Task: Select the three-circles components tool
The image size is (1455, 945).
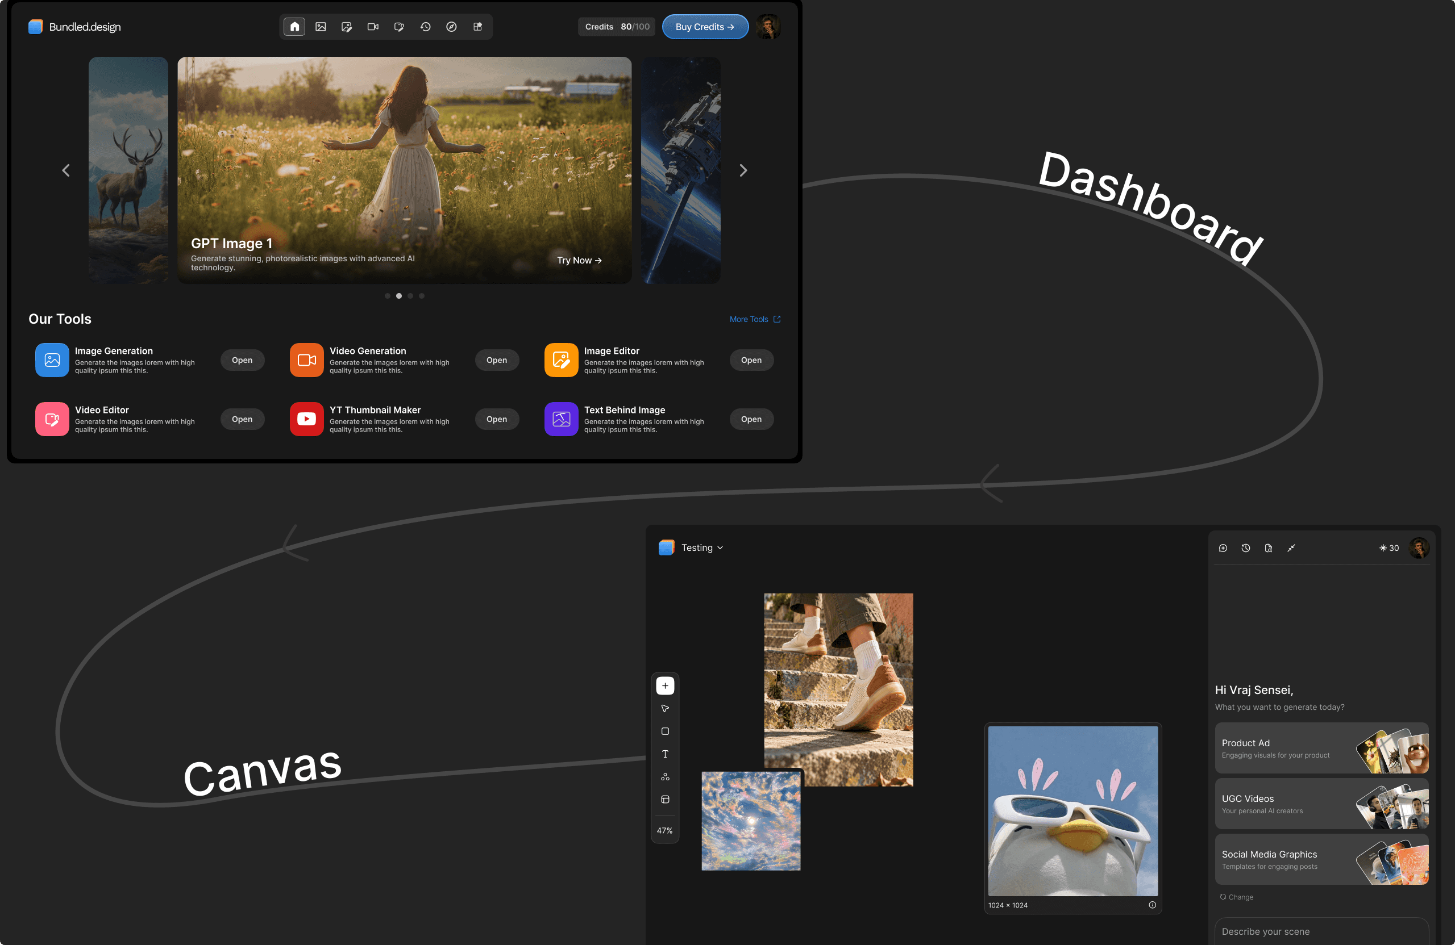Action: tap(665, 777)
